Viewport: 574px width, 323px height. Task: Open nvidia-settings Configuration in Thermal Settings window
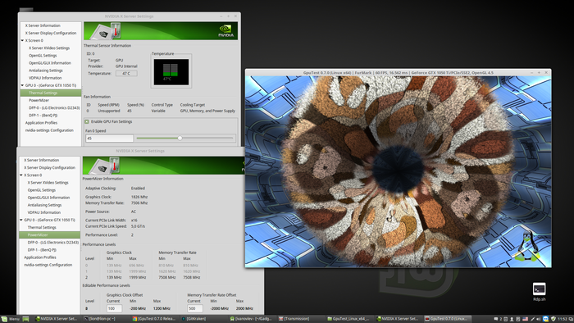pyautogui.click(x=49, y=130)
